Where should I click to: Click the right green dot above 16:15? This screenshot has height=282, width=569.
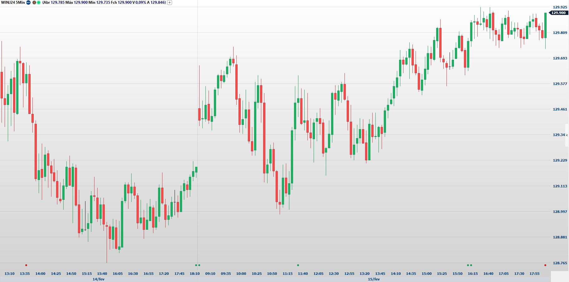pos(471,265)
